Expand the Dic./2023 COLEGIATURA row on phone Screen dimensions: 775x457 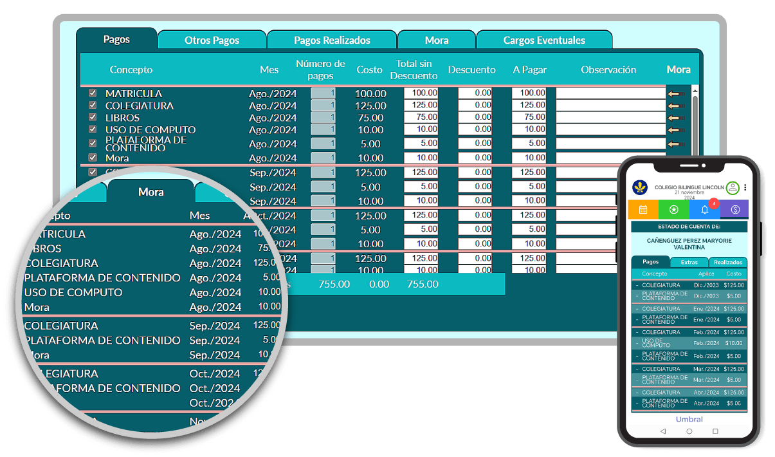(x=637, y=285)
